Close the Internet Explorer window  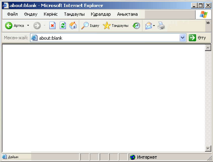pos(208,6)
